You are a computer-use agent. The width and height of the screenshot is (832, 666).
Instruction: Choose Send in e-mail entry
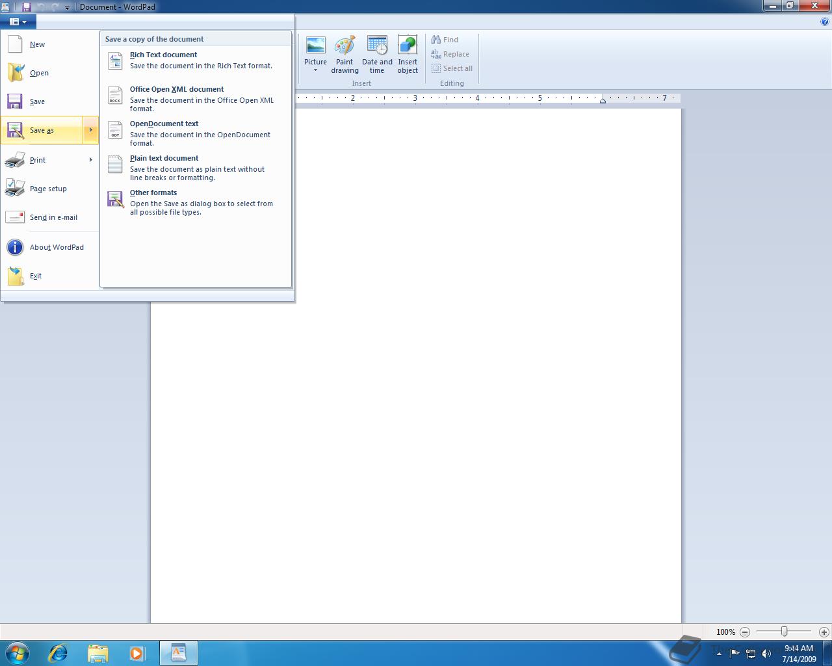click(49, 217)
